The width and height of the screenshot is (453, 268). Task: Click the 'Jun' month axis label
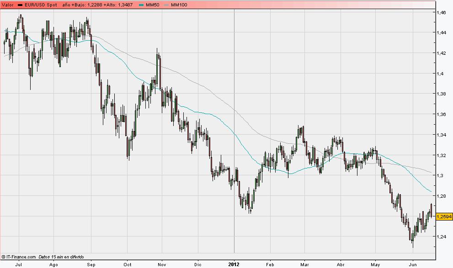coord(413,264)
